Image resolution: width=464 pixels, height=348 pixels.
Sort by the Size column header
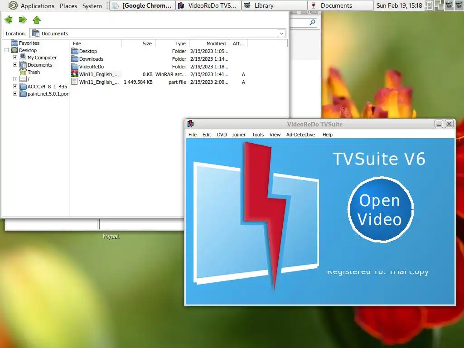coord(138,43)
